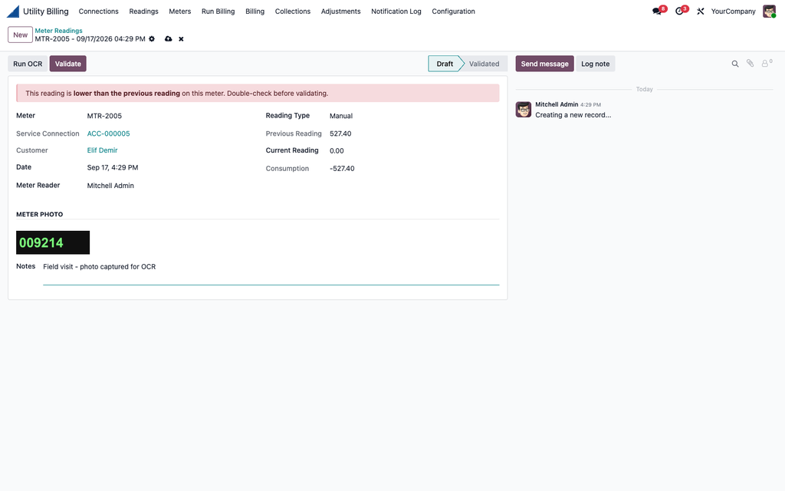Viewport: 785px width, 491px height.
Task: Click the record title MTR-2005 - 09/17/2026
Action: point(90,38)
